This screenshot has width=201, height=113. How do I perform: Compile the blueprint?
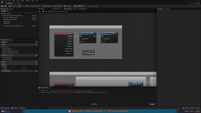(12, 6)
